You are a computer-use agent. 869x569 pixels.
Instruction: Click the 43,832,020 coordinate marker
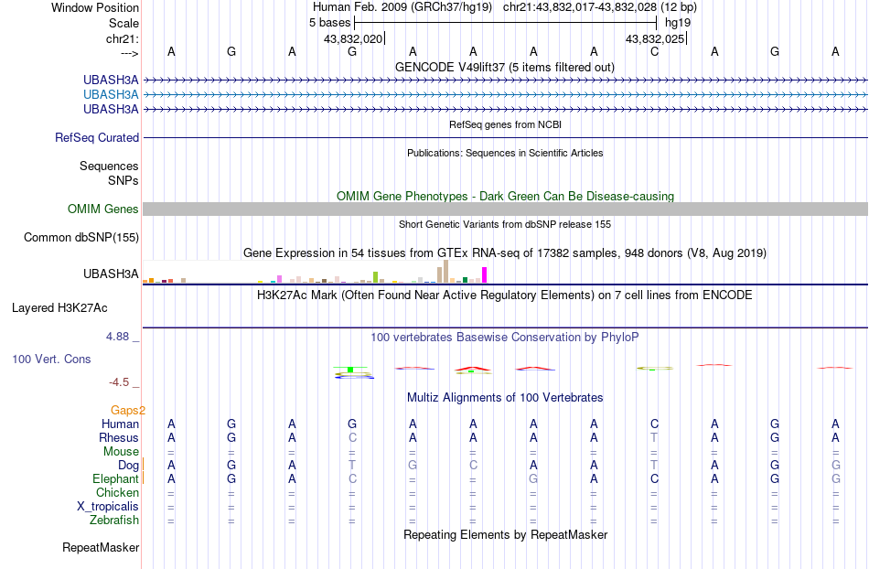353,38
